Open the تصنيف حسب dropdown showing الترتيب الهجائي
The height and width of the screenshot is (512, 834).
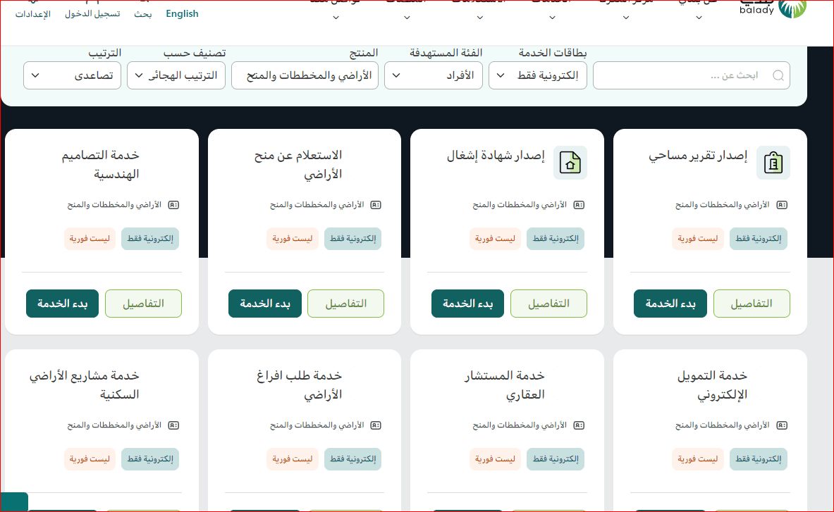pos(176,75)
